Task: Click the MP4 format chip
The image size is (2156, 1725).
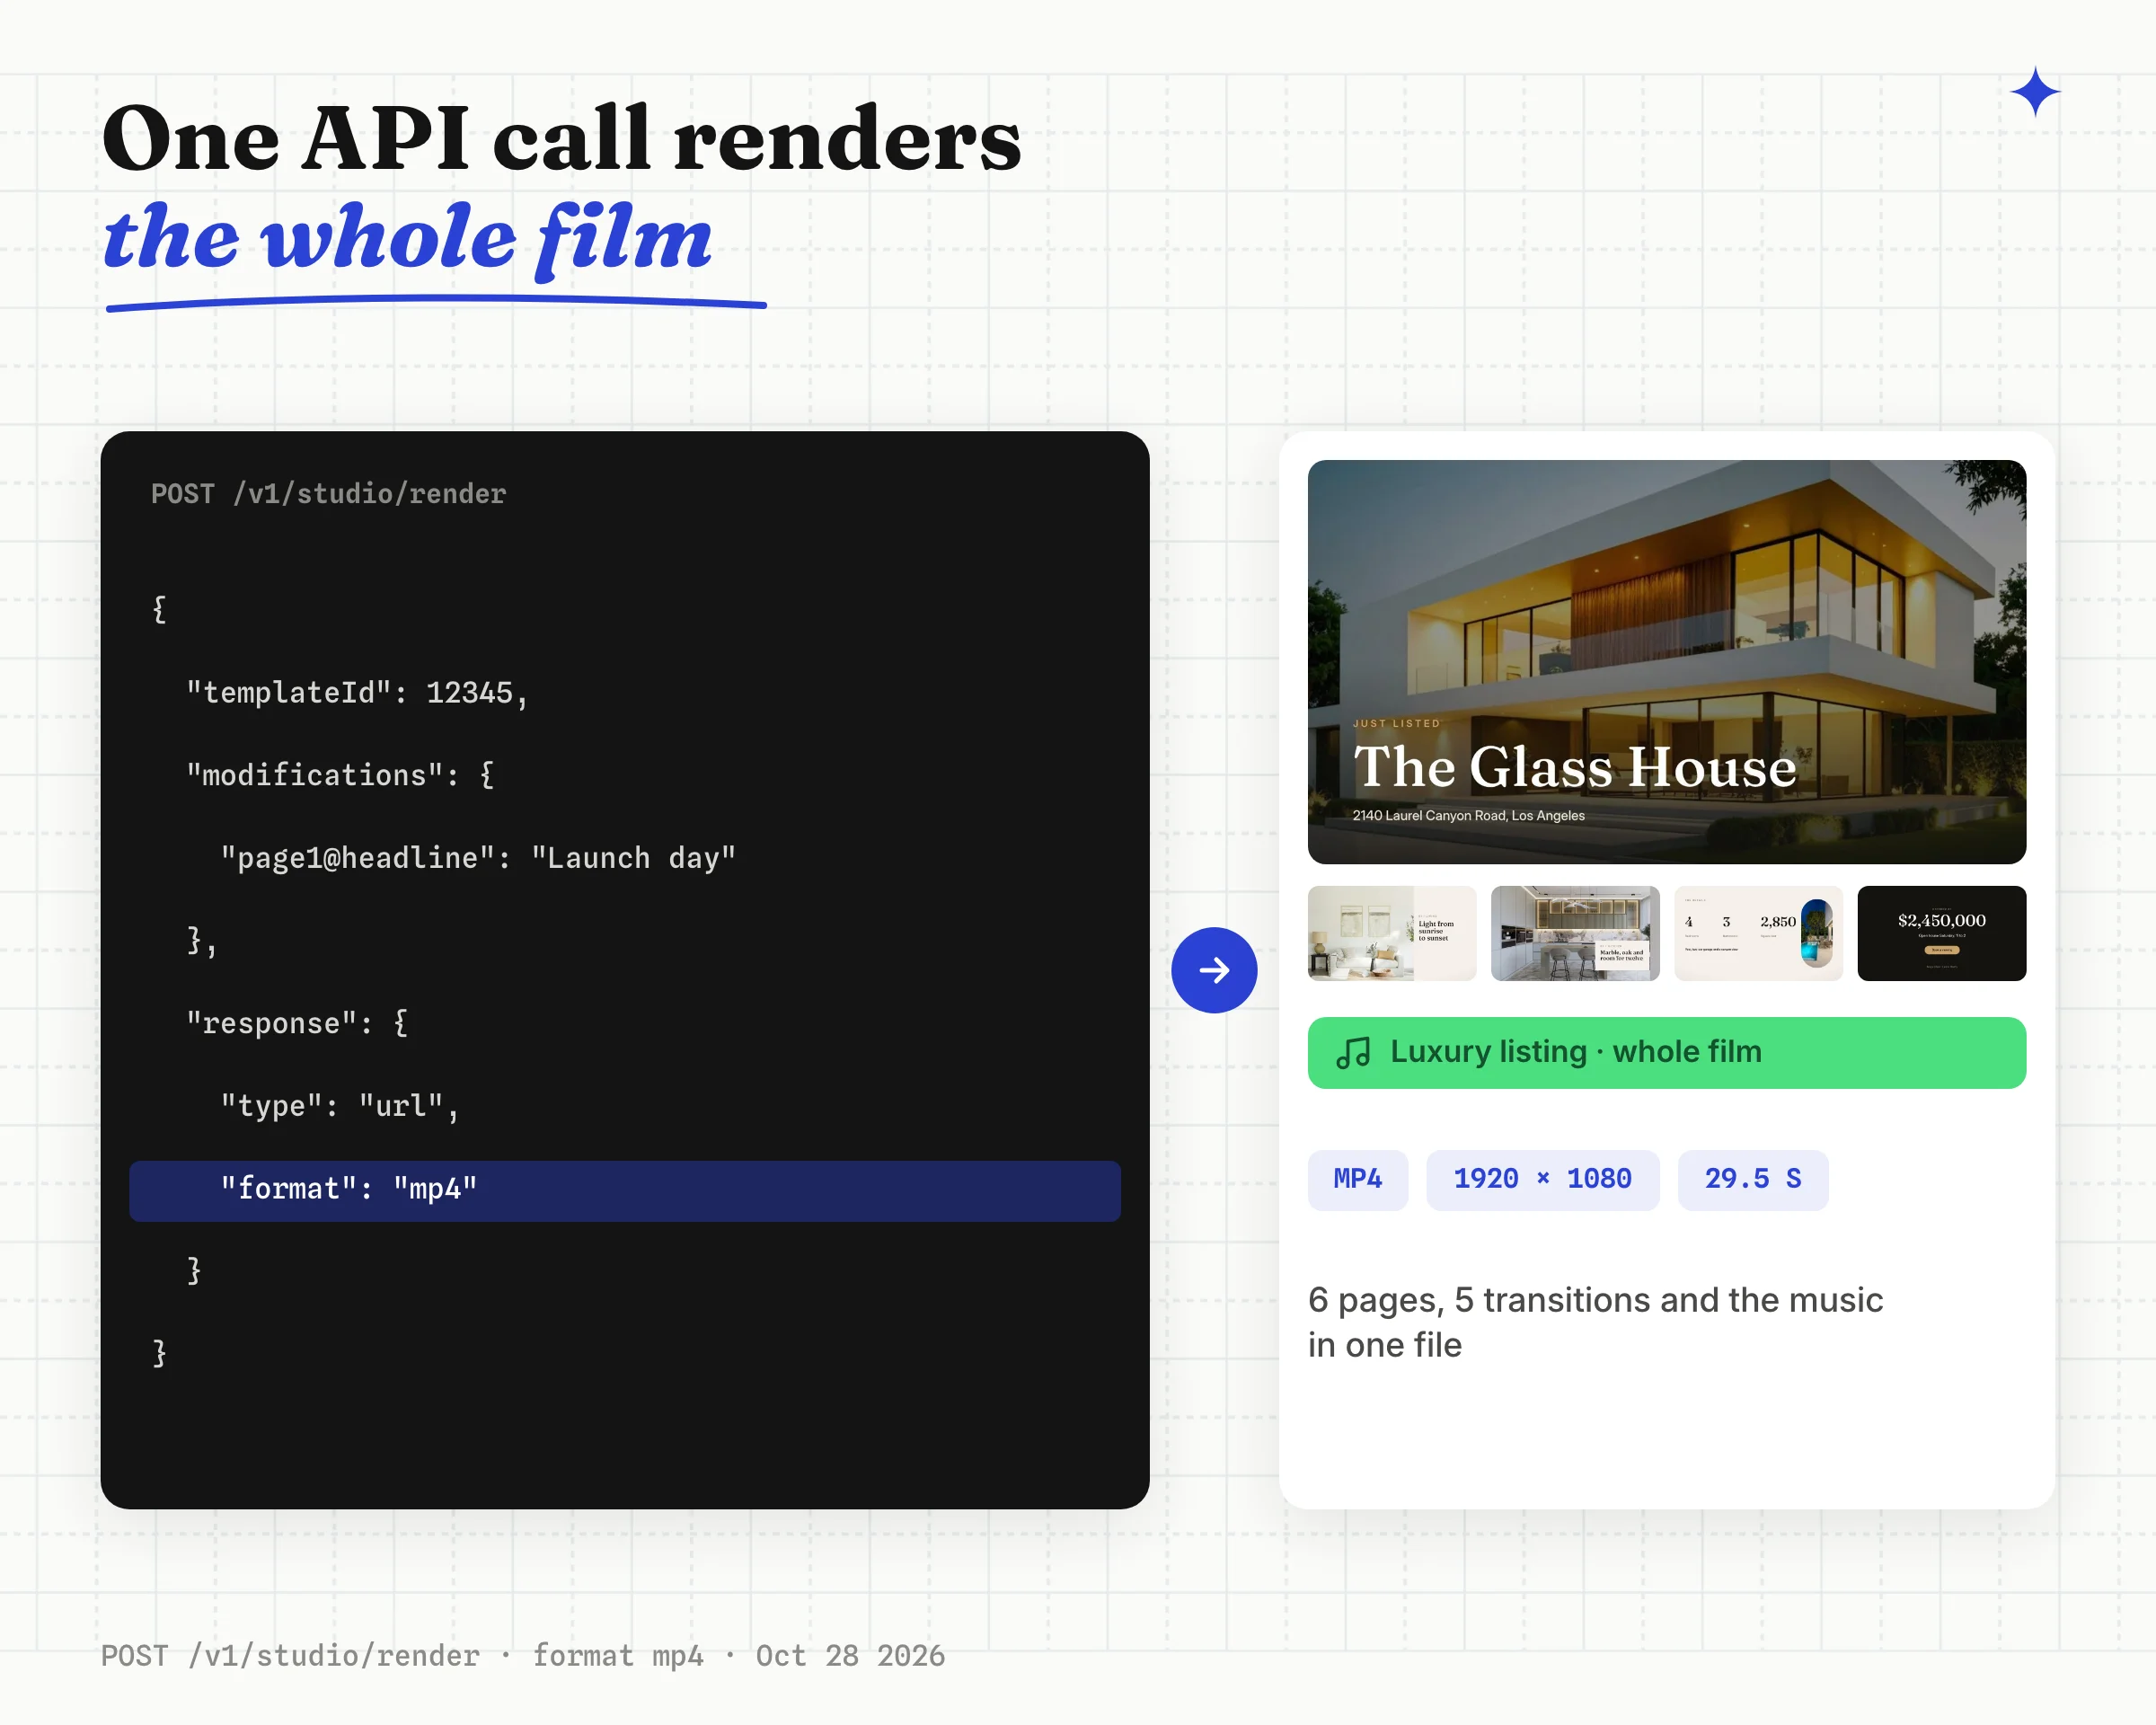Action: 1357,1179
